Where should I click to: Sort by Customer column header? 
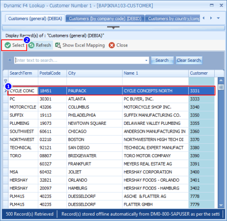[x=201, y=73]
